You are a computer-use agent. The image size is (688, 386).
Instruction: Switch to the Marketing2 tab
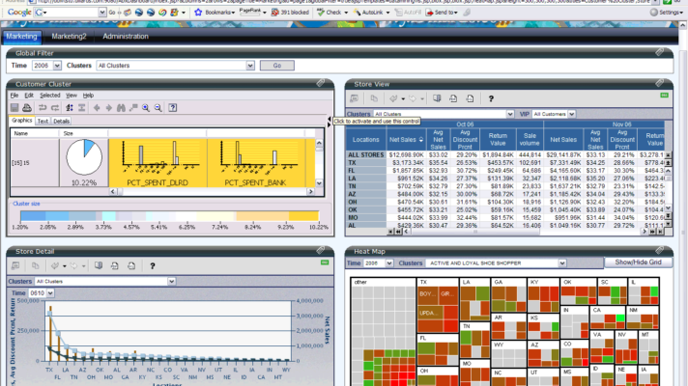coord(69,37)
